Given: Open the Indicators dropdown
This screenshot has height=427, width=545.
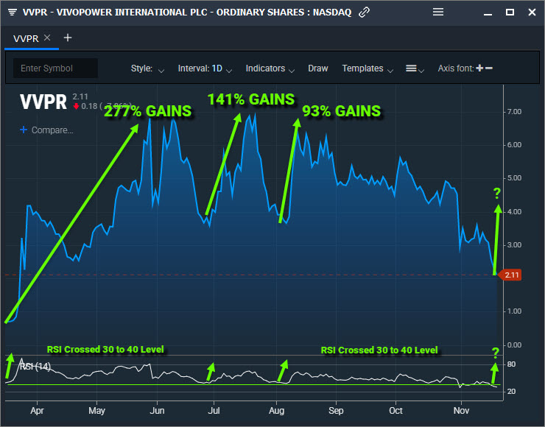Looking at the screenshot, I should (270, 68).
